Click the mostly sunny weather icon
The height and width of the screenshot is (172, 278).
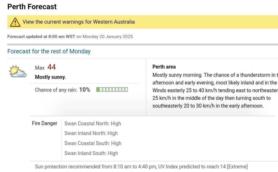point(18,71)
